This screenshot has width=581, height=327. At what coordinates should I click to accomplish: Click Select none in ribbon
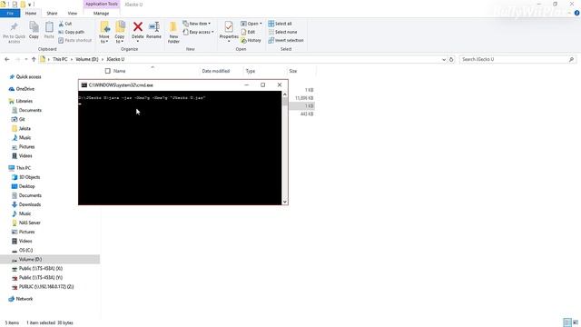click(x=282, y=32)
